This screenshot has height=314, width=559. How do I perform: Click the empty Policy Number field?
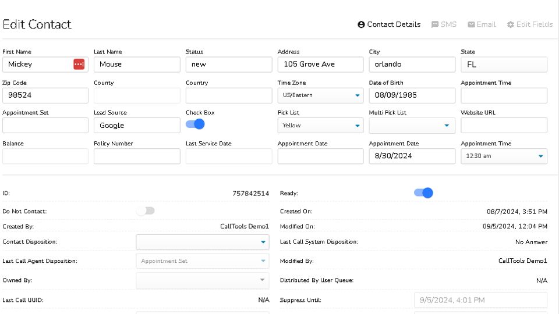[137, 156]
